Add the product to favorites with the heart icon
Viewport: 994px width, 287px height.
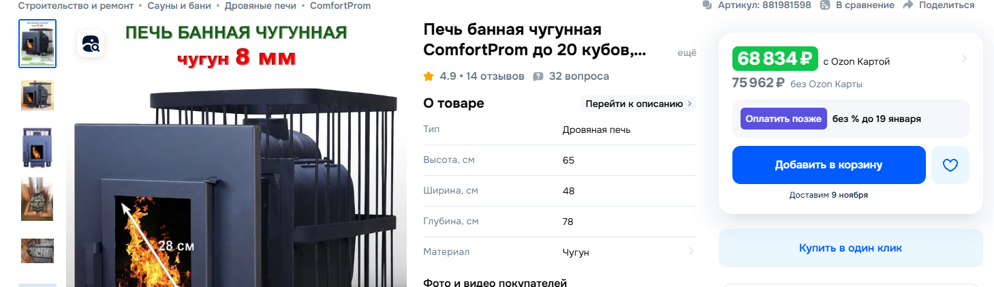pos(950,165)
